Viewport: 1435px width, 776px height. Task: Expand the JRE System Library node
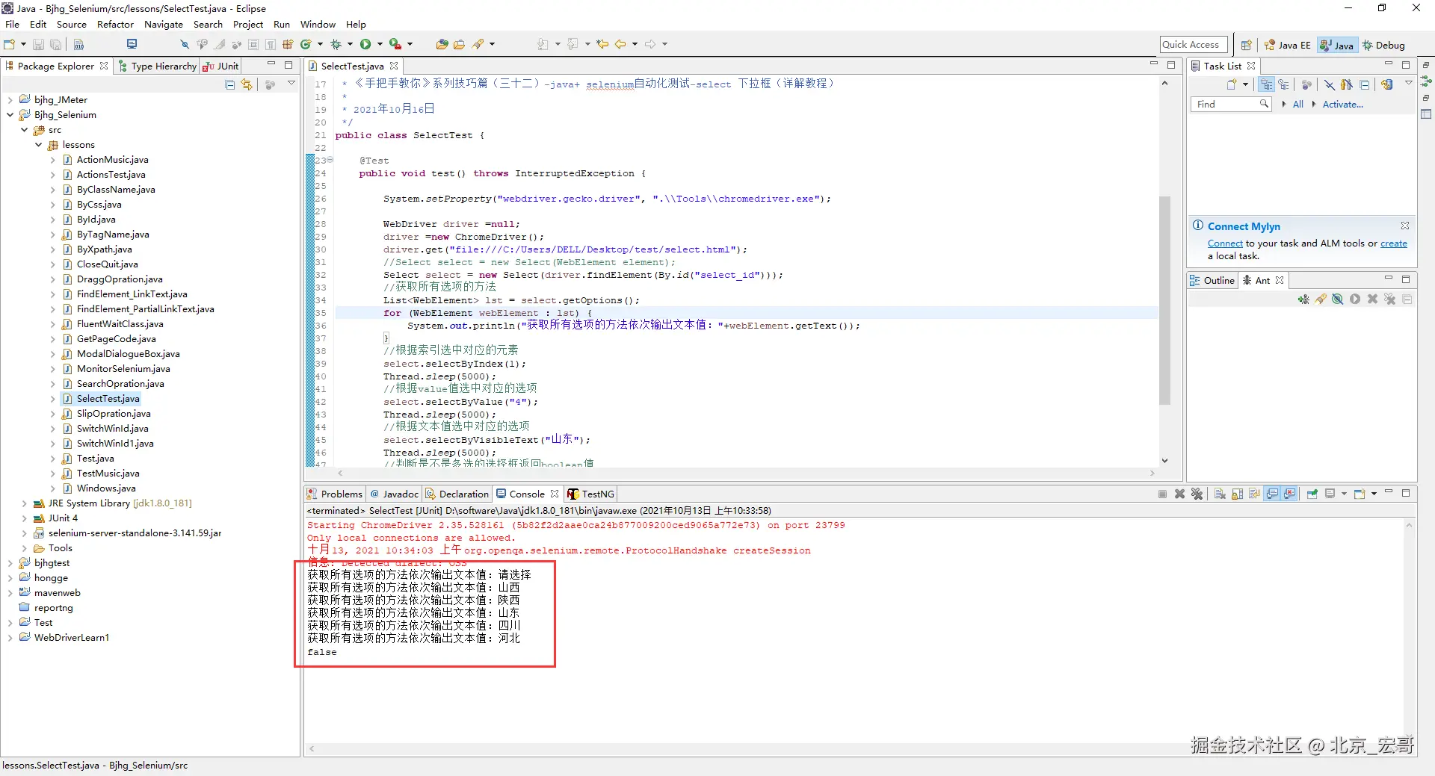pos(25,503)
